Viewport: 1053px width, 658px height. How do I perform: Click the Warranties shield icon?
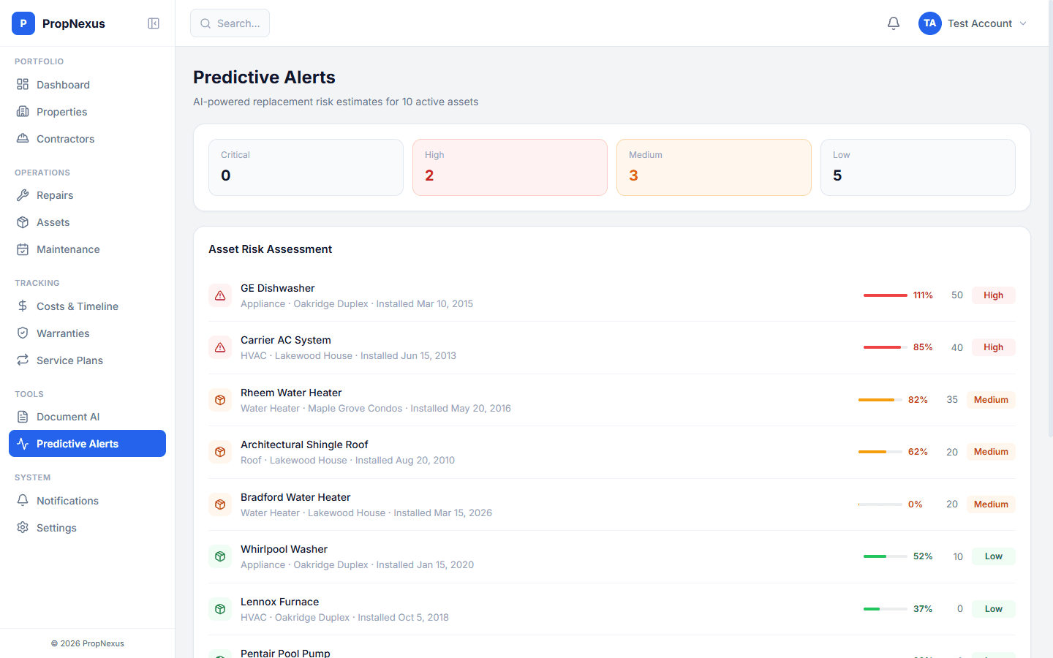22,333
